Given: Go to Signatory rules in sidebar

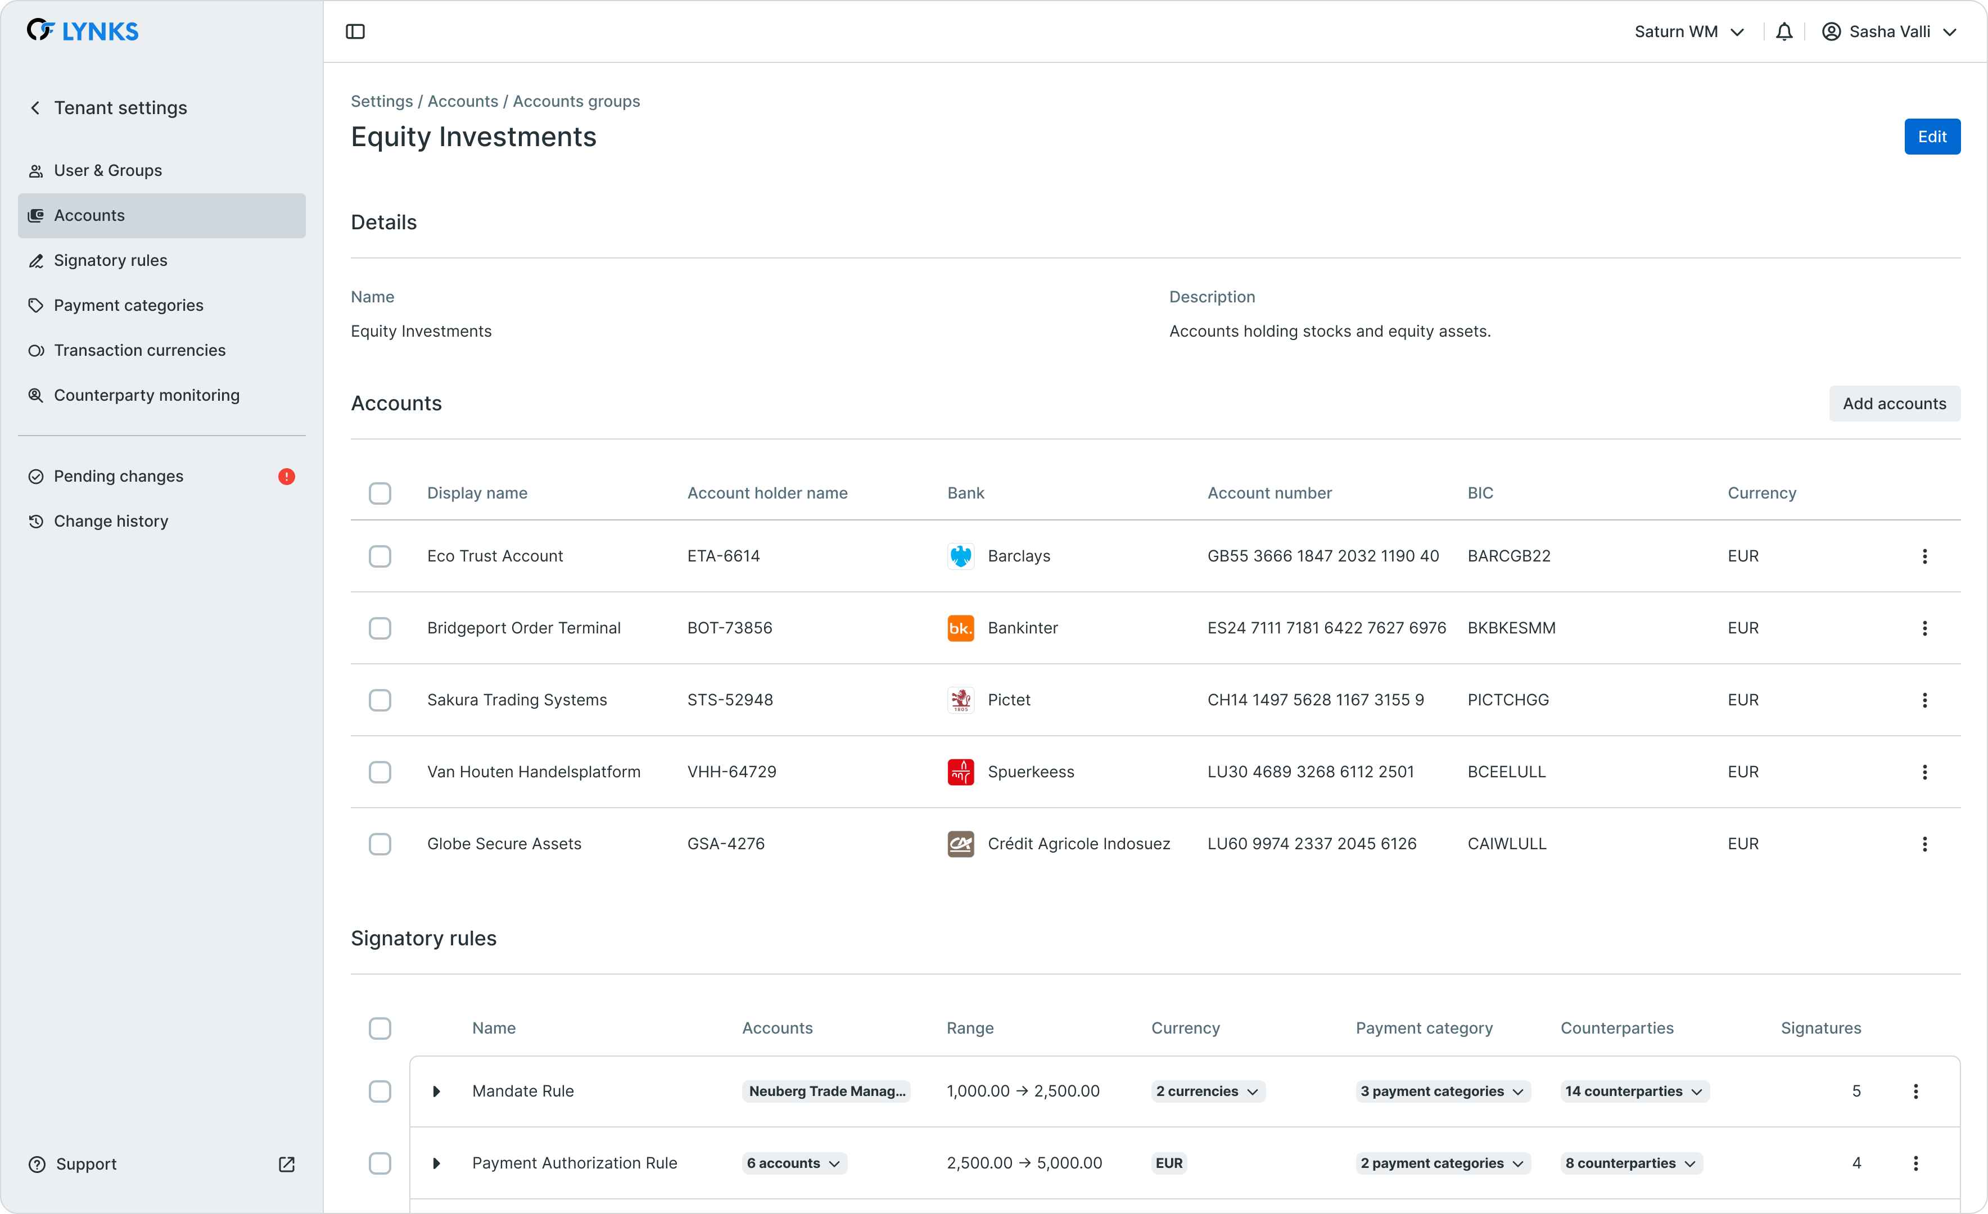Looking at the screenshot, I should (111, 261).
